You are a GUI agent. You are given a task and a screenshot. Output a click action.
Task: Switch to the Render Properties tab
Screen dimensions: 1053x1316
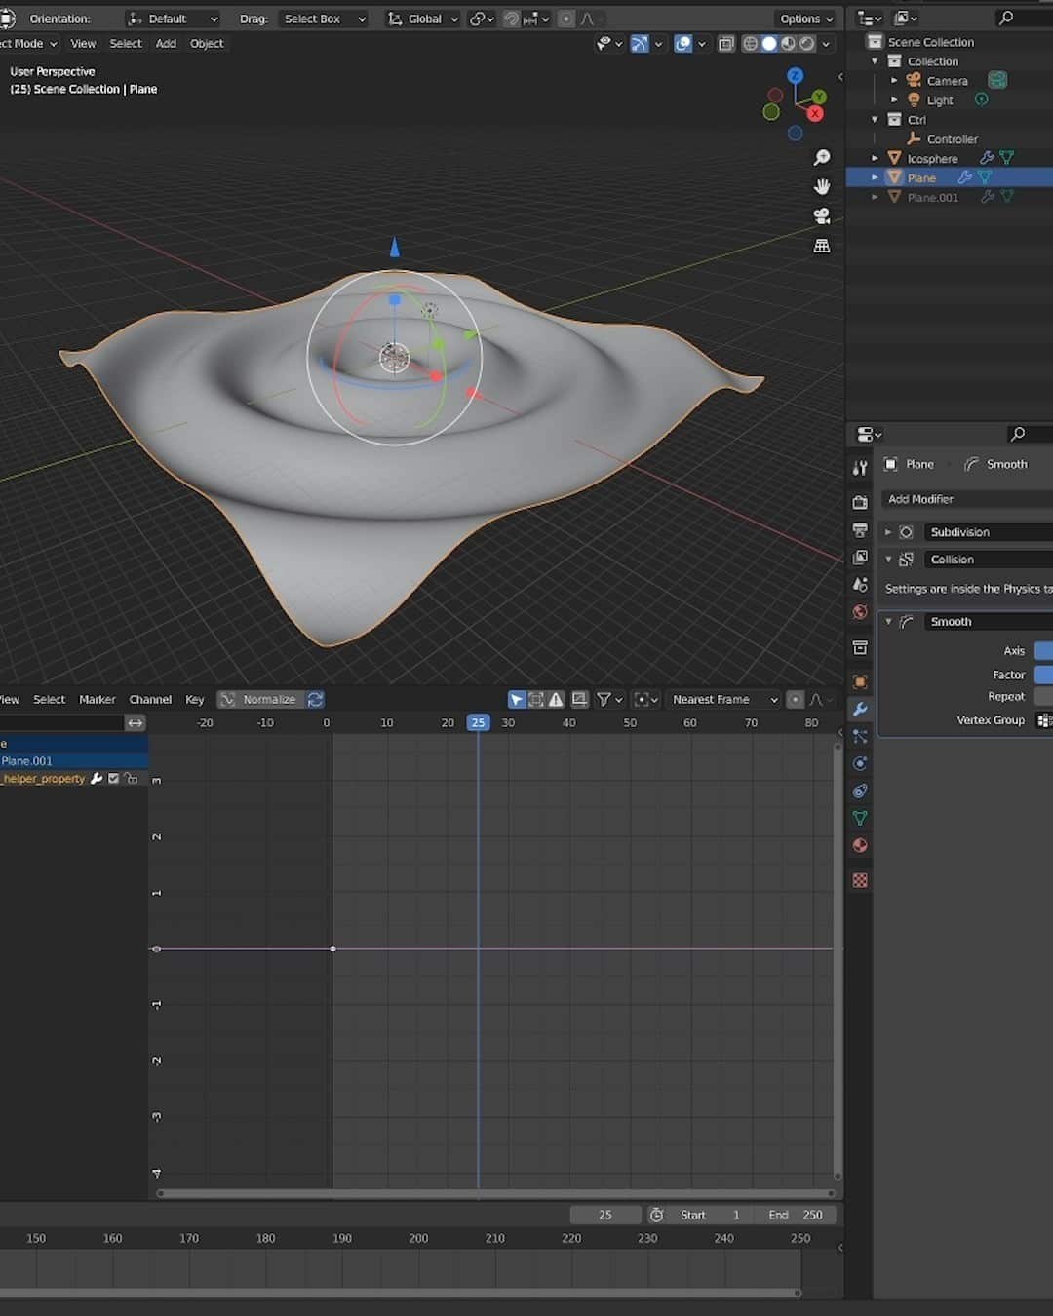tap(859, 501)
